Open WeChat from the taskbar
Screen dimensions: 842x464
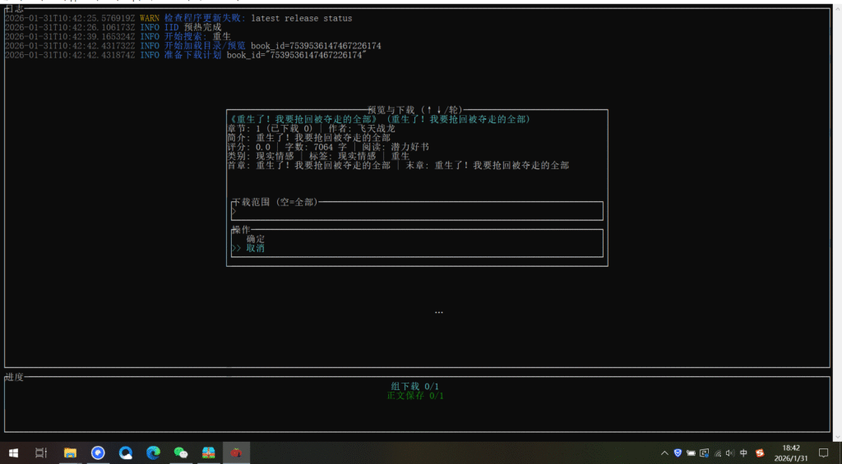[x=181, y=453]
